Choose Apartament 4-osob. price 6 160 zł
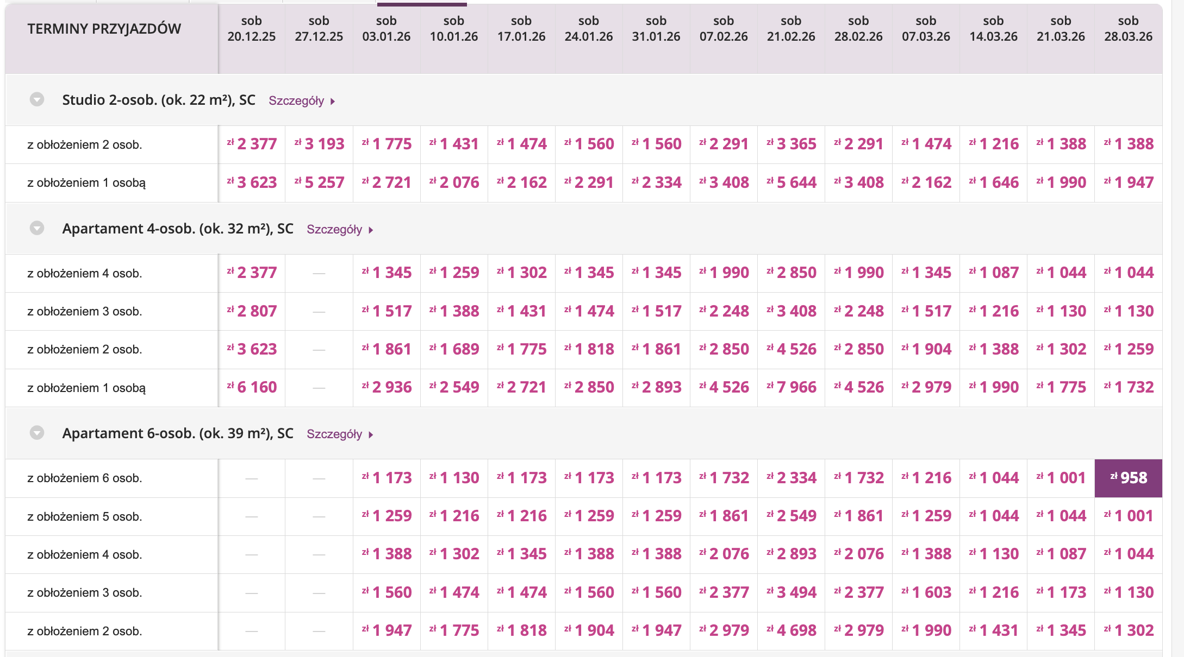Screen dimensions: 1184x657 tap(251, 388)
